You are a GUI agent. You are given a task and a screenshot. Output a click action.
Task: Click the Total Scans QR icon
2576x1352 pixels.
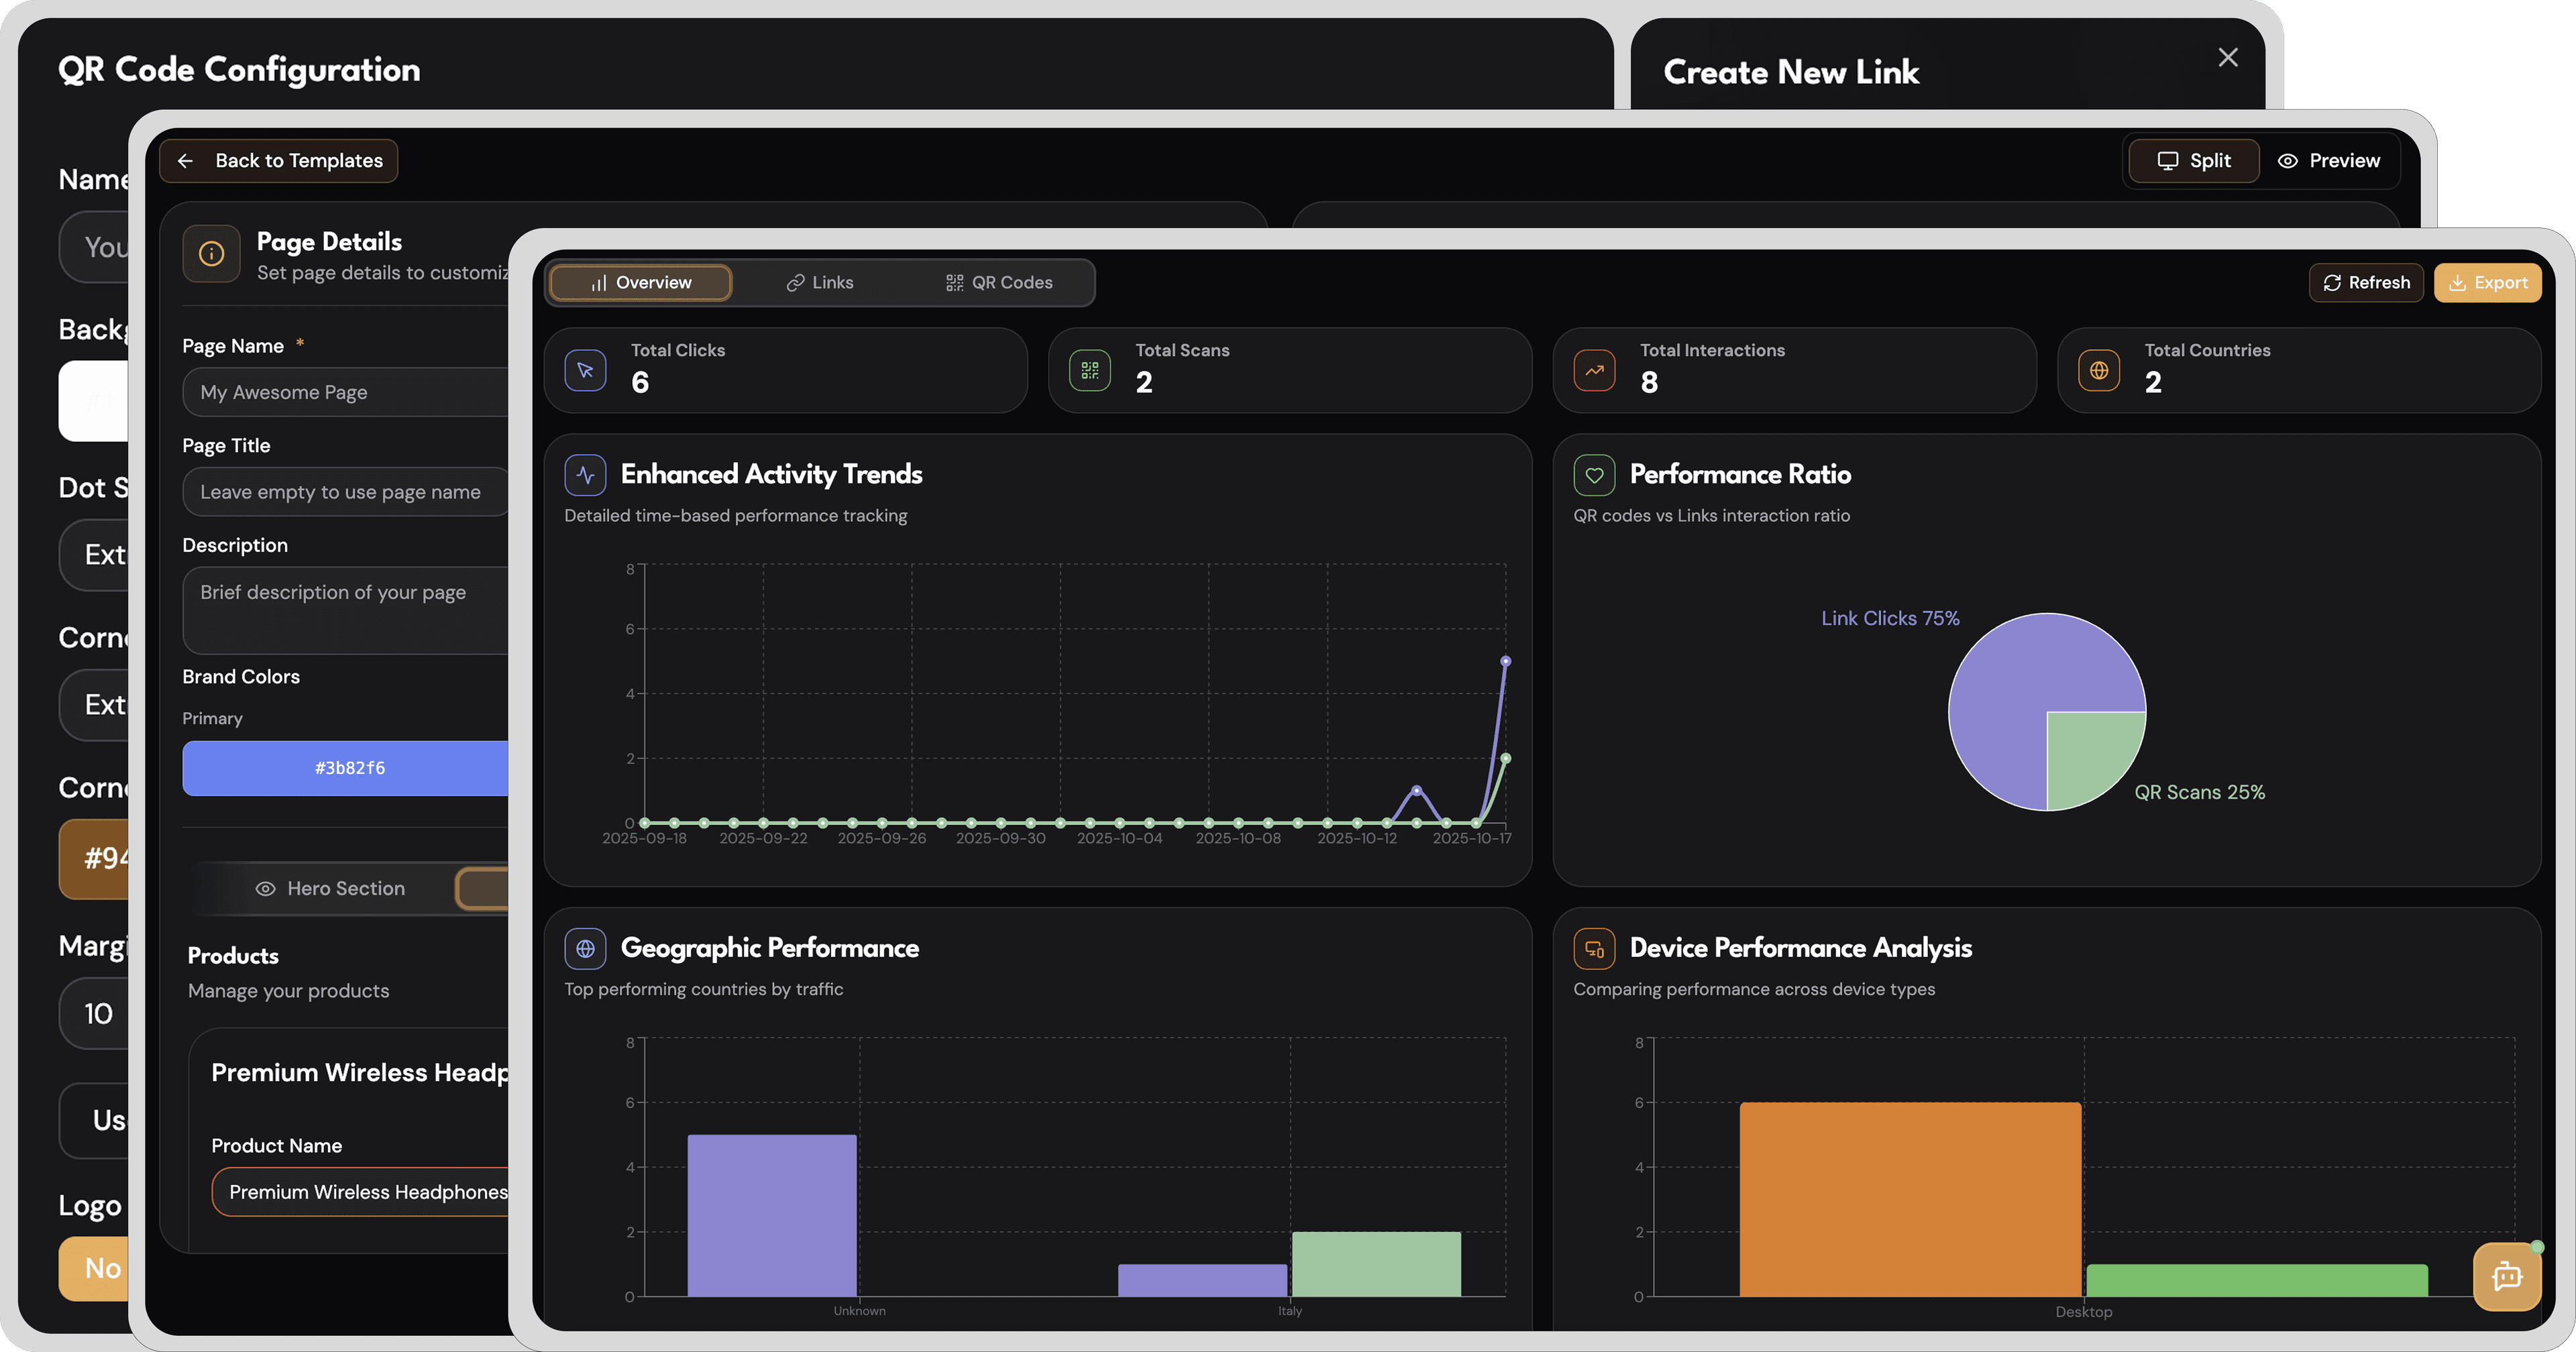[x=1089, y=370]
